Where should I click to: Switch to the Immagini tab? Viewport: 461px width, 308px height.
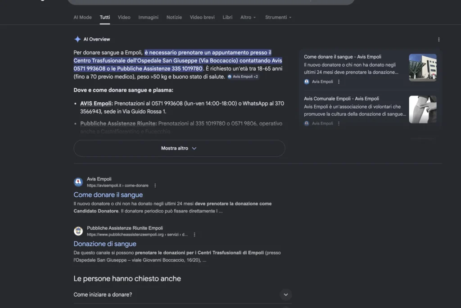pyautogui.click(x=148, y=18)
